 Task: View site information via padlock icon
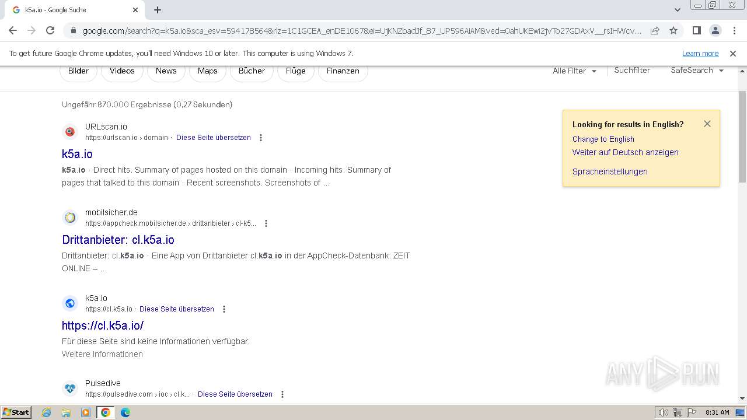[x=73, y=30]
